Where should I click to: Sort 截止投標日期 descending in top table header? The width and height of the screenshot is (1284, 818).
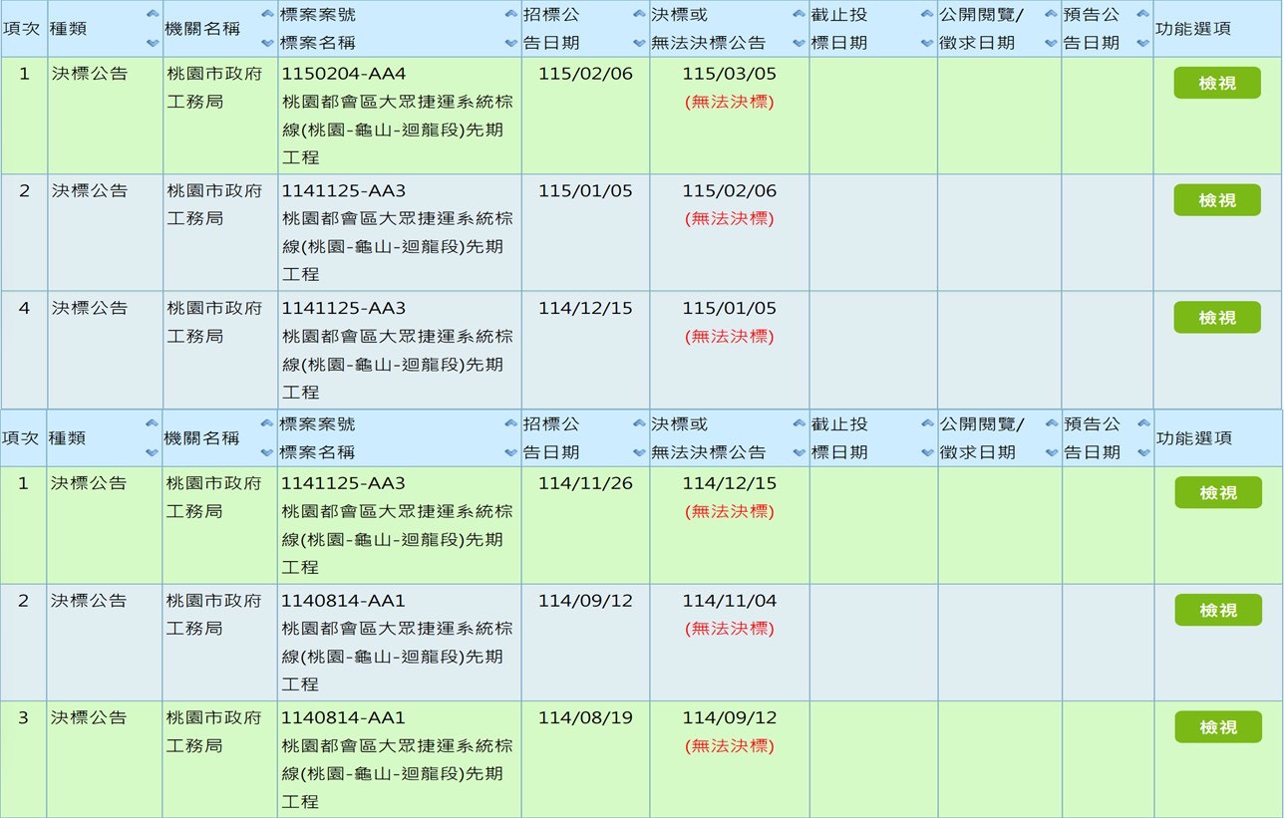[x=927, y=43]
